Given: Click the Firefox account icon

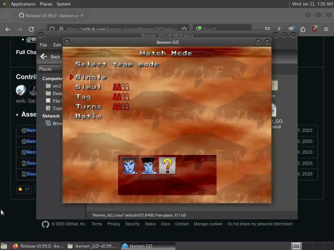Looking at the screenshot, I should 291,29.
